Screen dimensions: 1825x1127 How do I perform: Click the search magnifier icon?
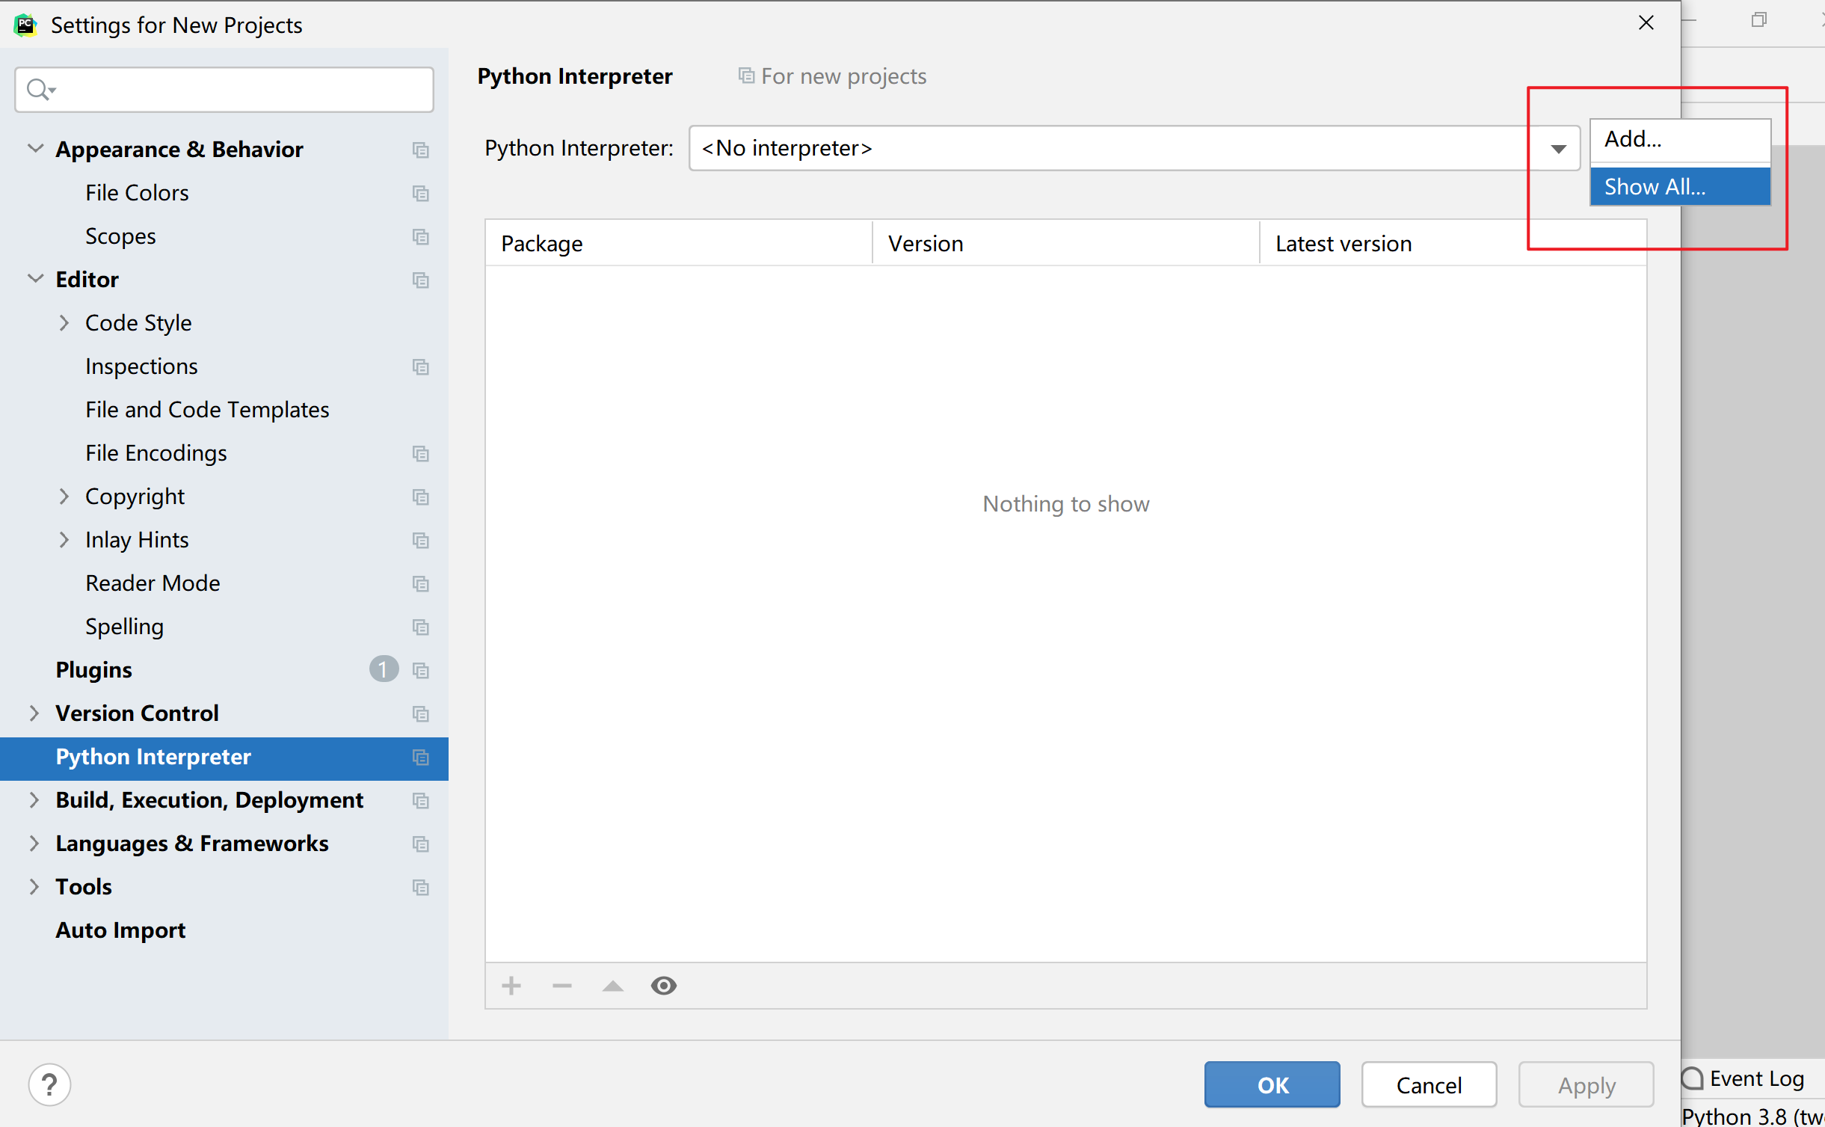[39, 90]
